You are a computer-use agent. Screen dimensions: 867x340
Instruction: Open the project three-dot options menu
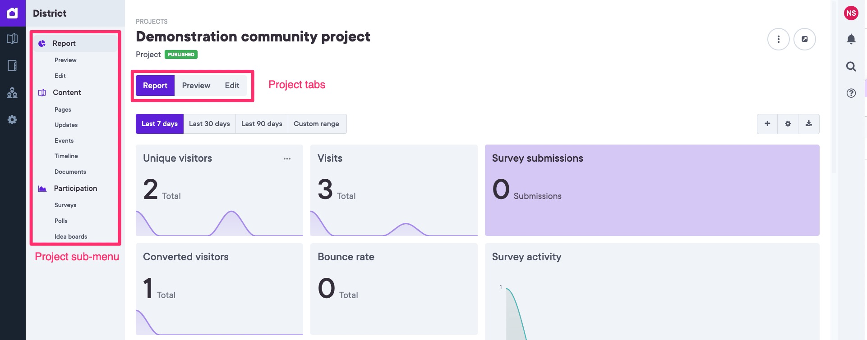point(778,40)
